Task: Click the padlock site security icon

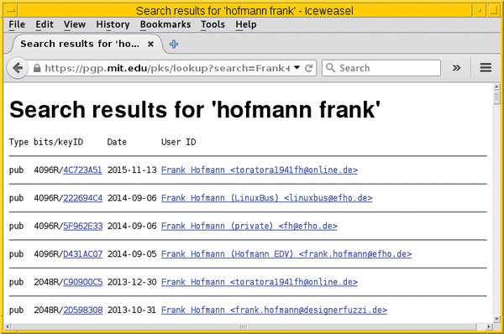Action: pyautogui.click(x=37, y=68)
